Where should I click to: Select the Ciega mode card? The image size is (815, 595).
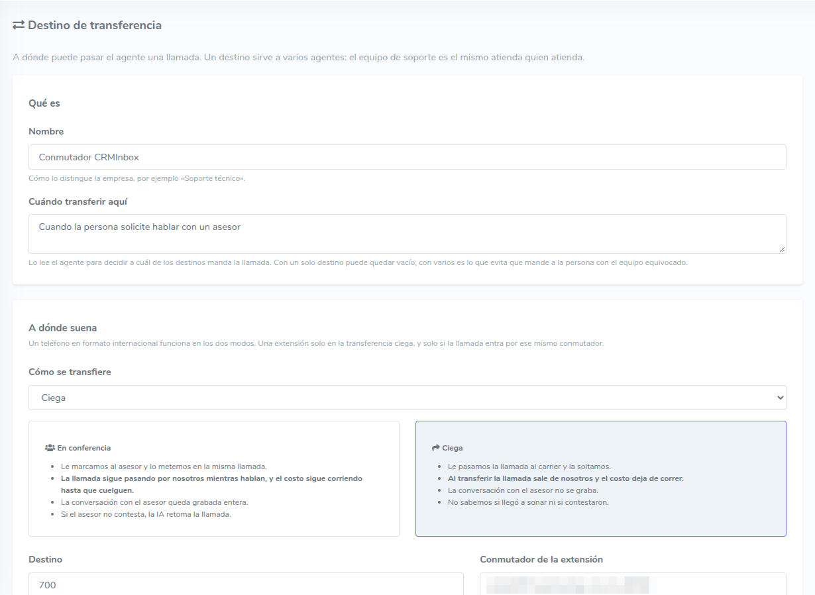pos(601,478)
